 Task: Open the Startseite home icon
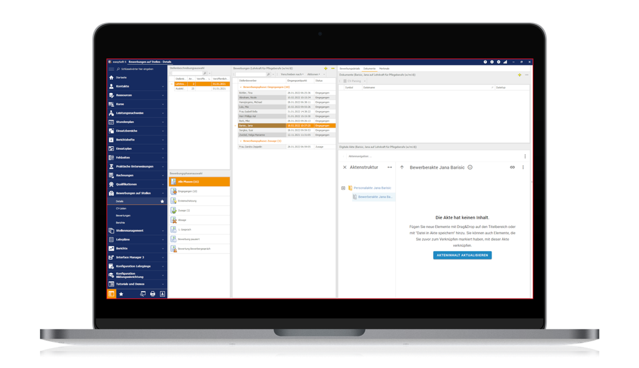click(111, 77)
